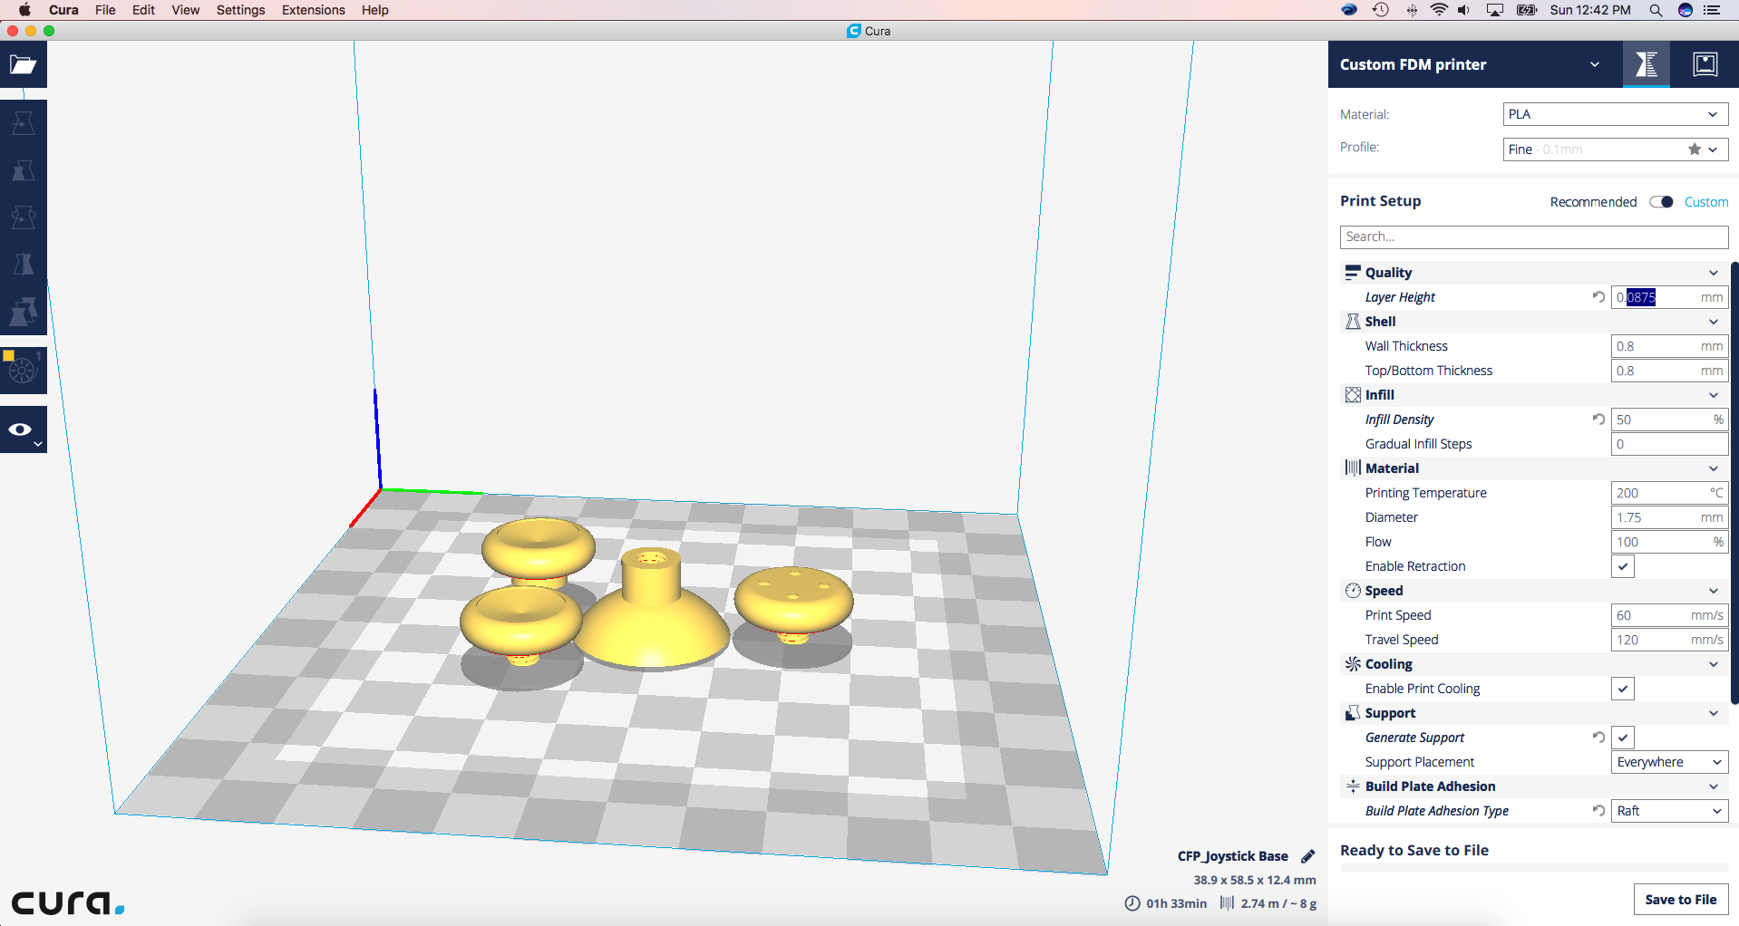
Task: Open the Wi-Fi status menu
Action: point(1439,10)
